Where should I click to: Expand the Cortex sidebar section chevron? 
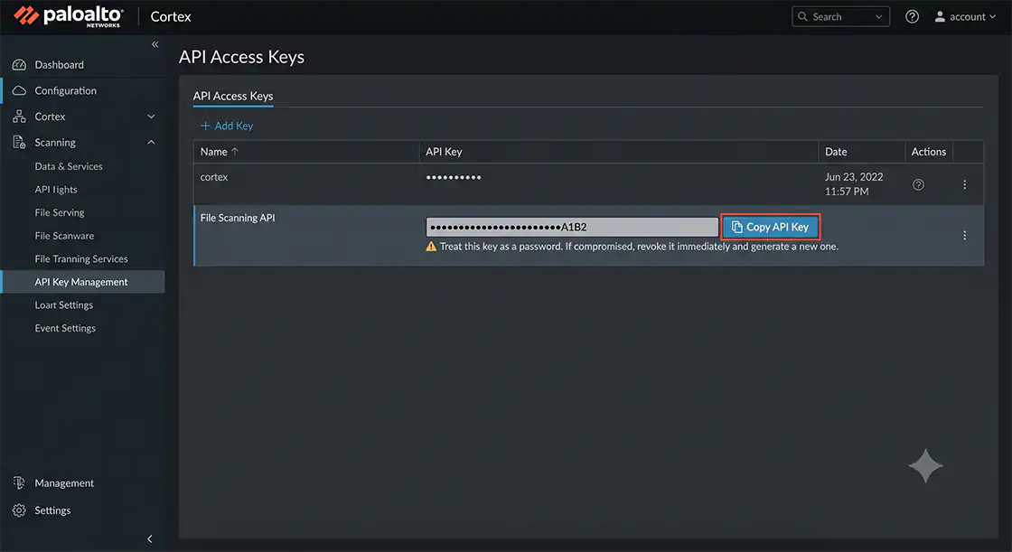[151, 117]
